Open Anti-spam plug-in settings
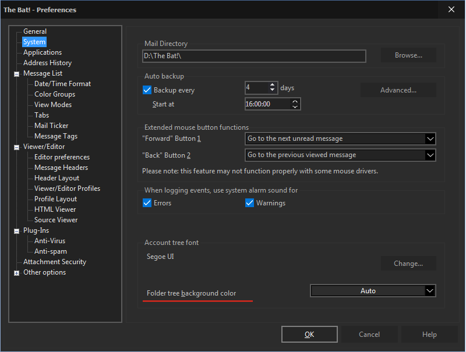Viewport: 466px width, 352px height. 51,251
